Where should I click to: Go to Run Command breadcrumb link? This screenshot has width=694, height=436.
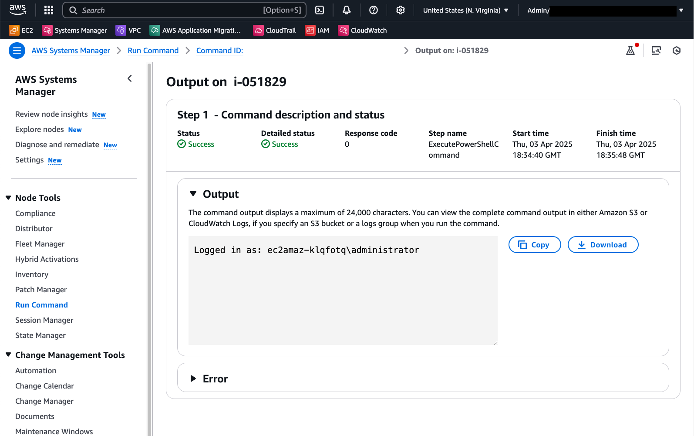click(x=153, y=51)
